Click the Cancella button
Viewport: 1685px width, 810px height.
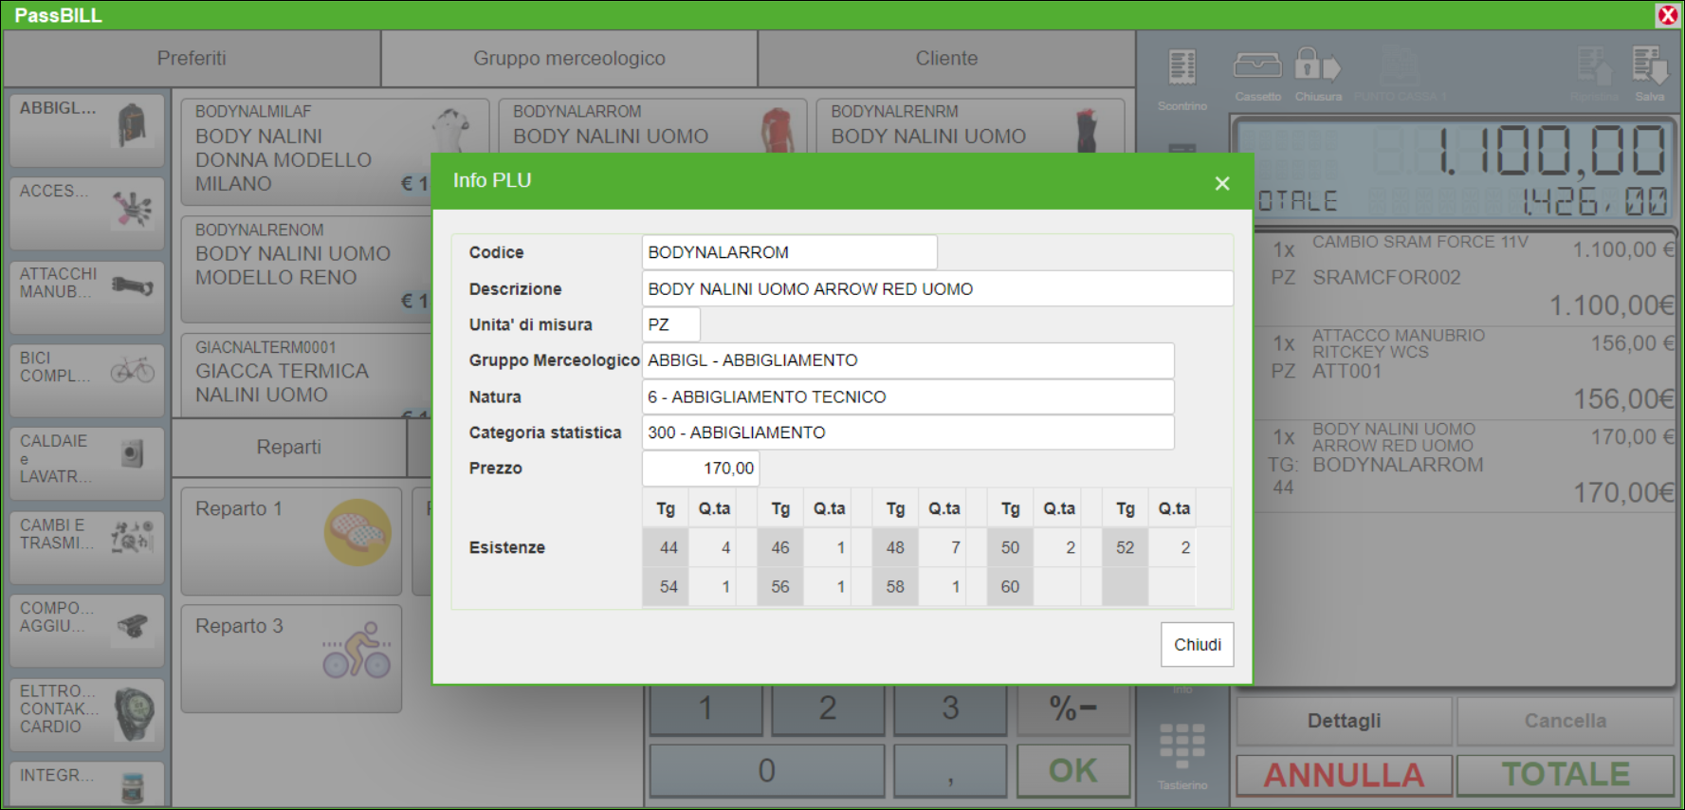click(x=1565, y=721)
